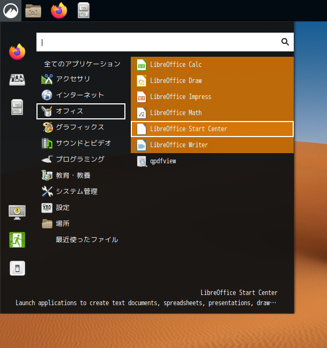
Task: Click the wrench icon beside システム管理
Action: (x=47, y=191)
